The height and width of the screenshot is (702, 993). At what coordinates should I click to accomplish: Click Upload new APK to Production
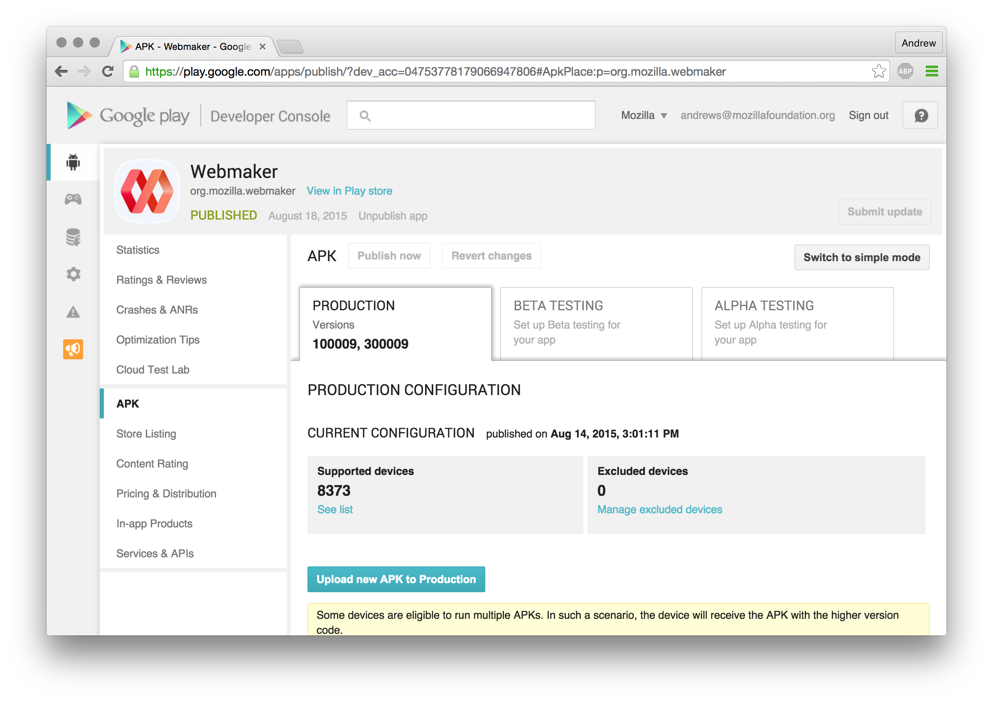(396, 579)
